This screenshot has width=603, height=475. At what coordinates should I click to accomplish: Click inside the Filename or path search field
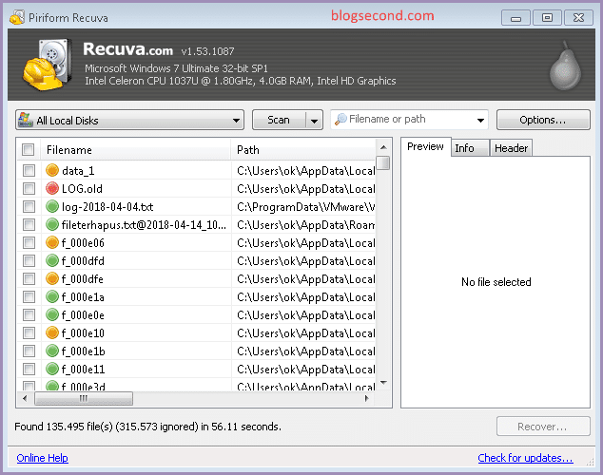click(410, 120)
